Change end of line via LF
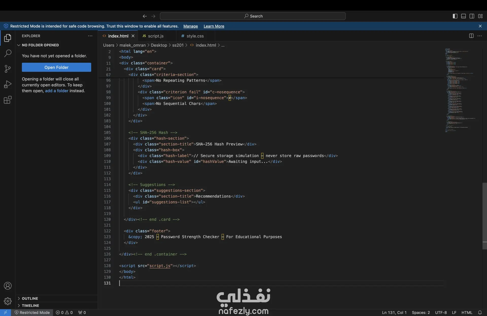 454,312
